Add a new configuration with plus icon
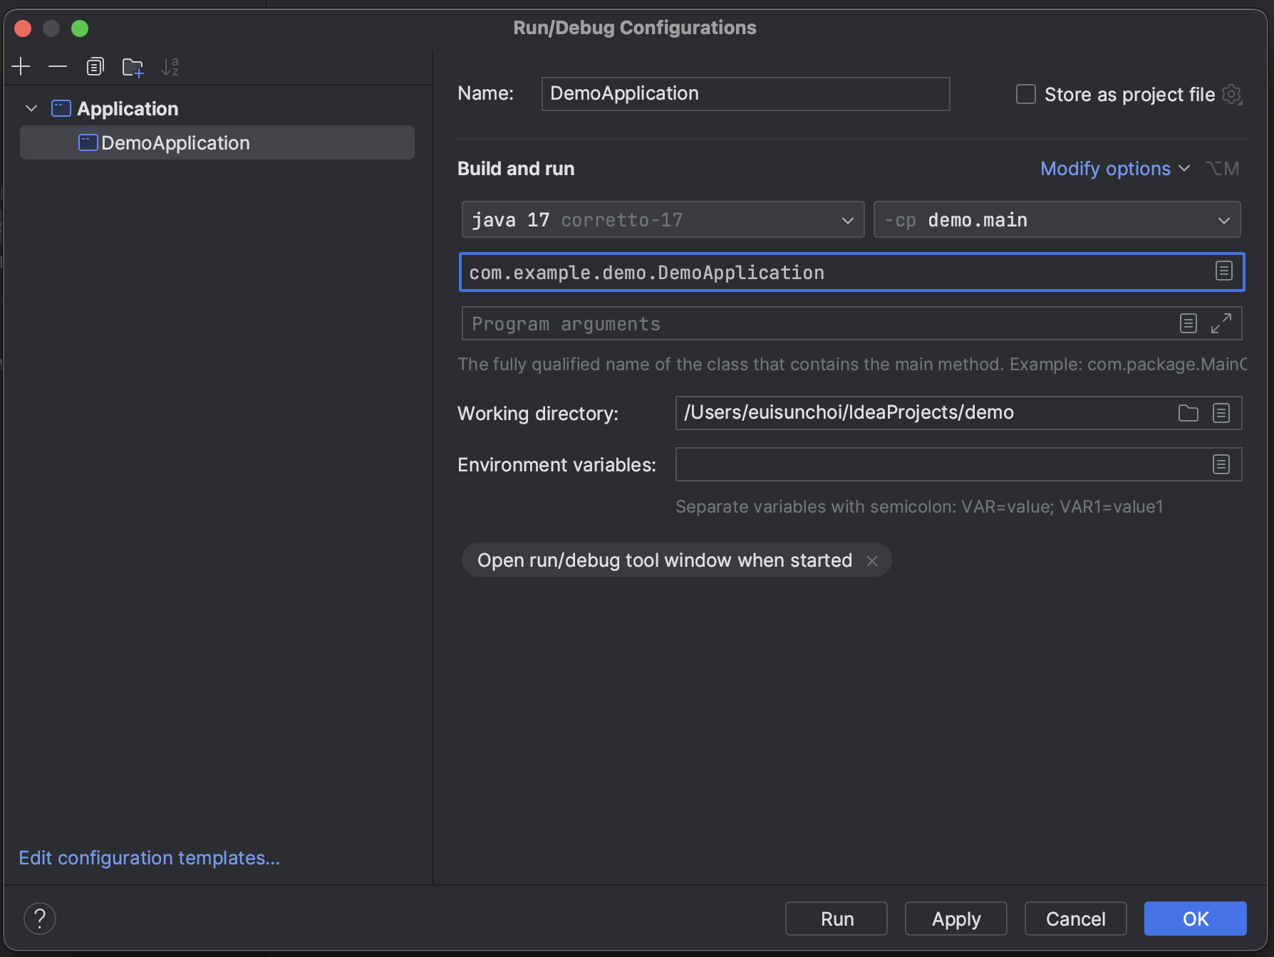 pyautogui.click(x=21, y=67)
